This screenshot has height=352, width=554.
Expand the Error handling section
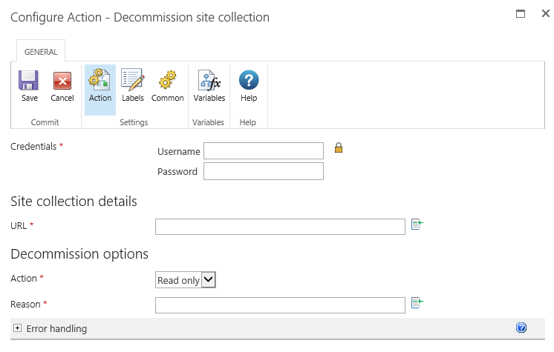17,328
